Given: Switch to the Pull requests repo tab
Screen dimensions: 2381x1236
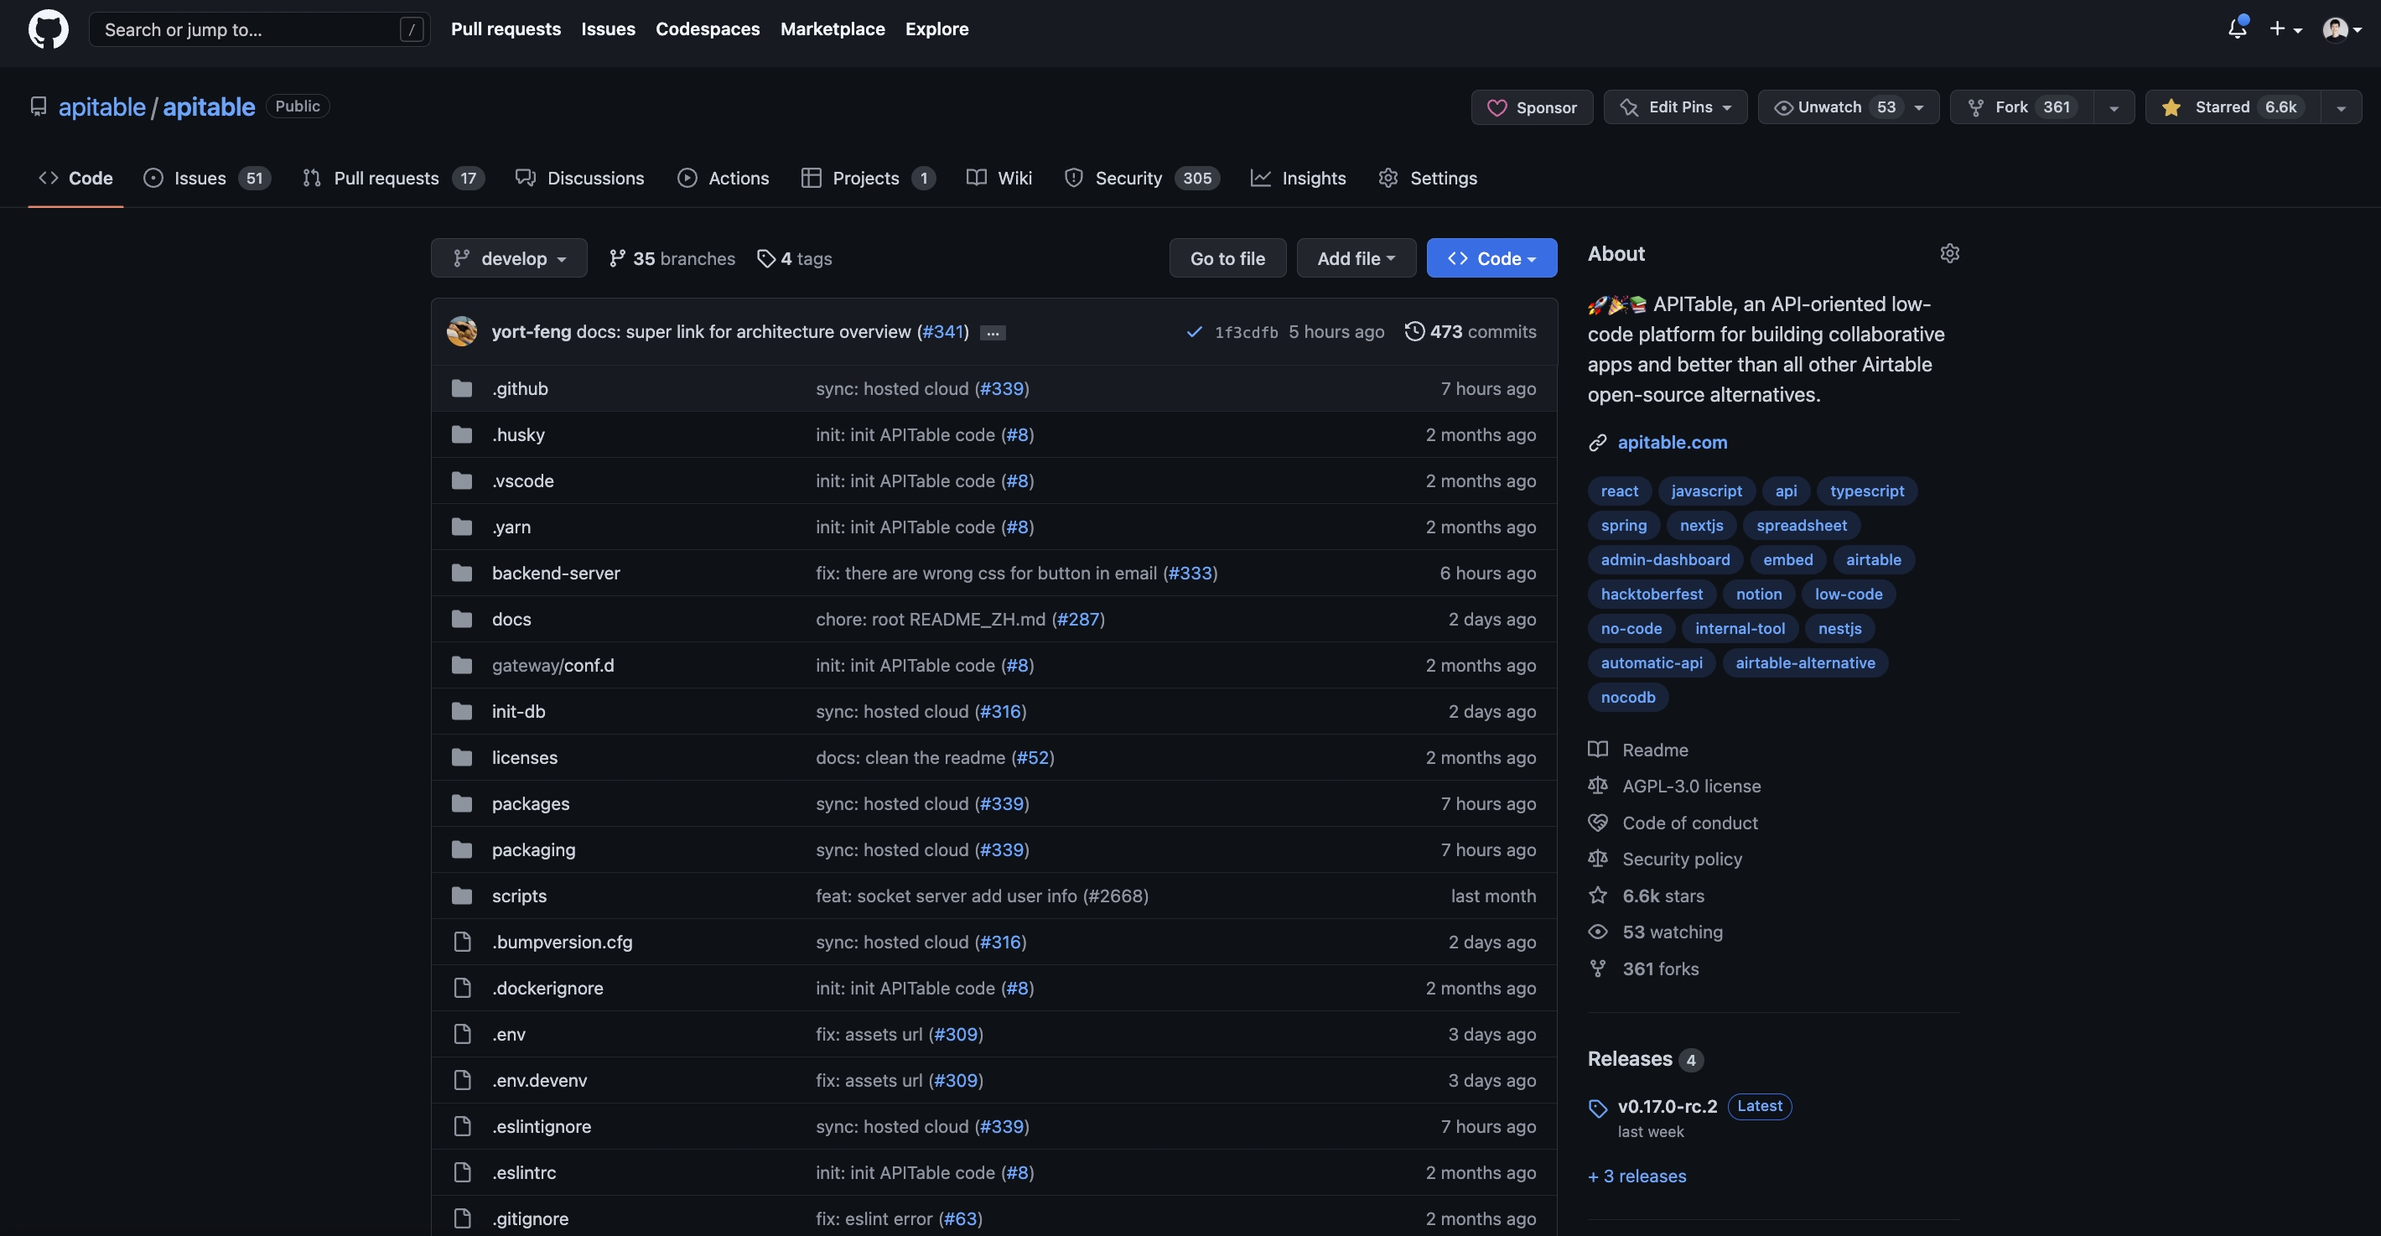Looking at the screenshot, I should (393, 179).
